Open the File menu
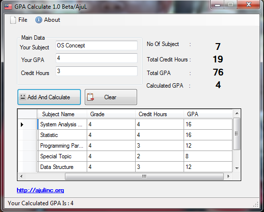The height and width of the screenshot is (212, 264). (18, 20)
